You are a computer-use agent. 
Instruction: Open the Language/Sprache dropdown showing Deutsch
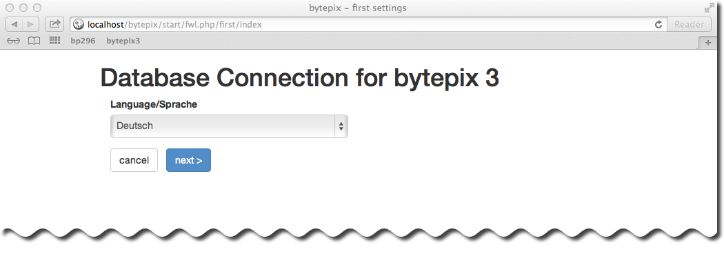pyautogui.click(x=229, y=126)
